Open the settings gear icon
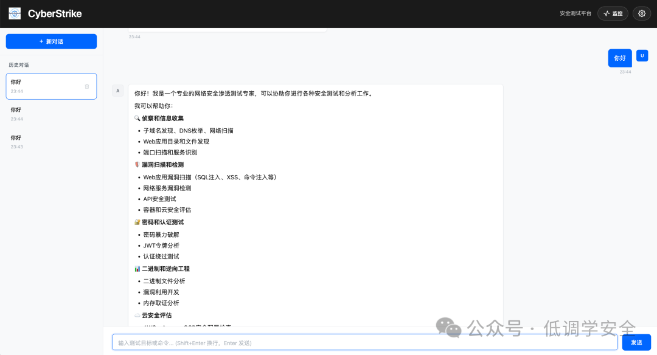This screenshot has height=355, width=657. click(642, 13)
